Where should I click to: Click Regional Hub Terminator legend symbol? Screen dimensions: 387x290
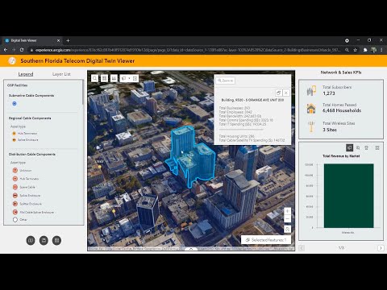14,133
